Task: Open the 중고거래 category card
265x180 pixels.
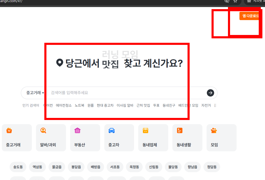Action: tap(17, 138)
